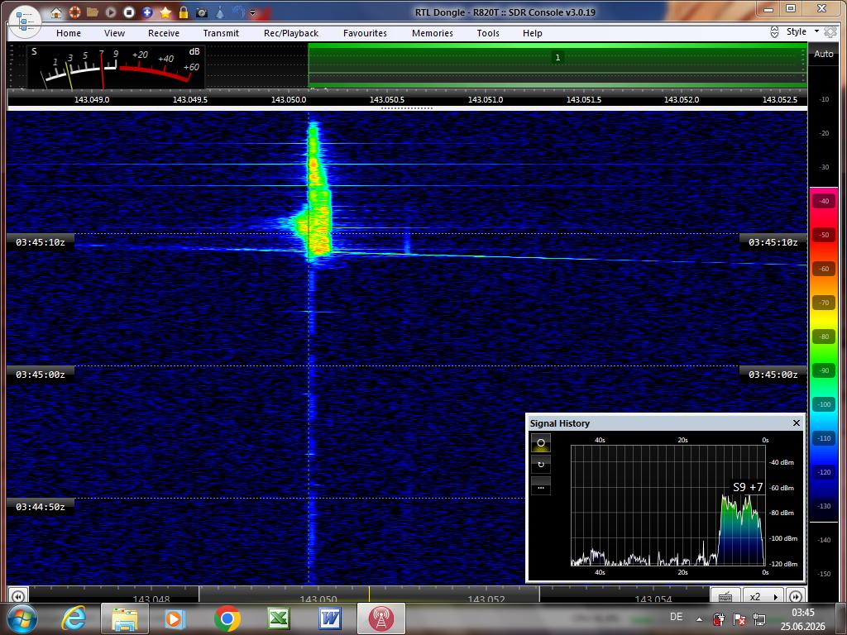Click the padlock lock icon
Image resolution: width=847 pixels, height=635 pixels.
click(184, 12)
